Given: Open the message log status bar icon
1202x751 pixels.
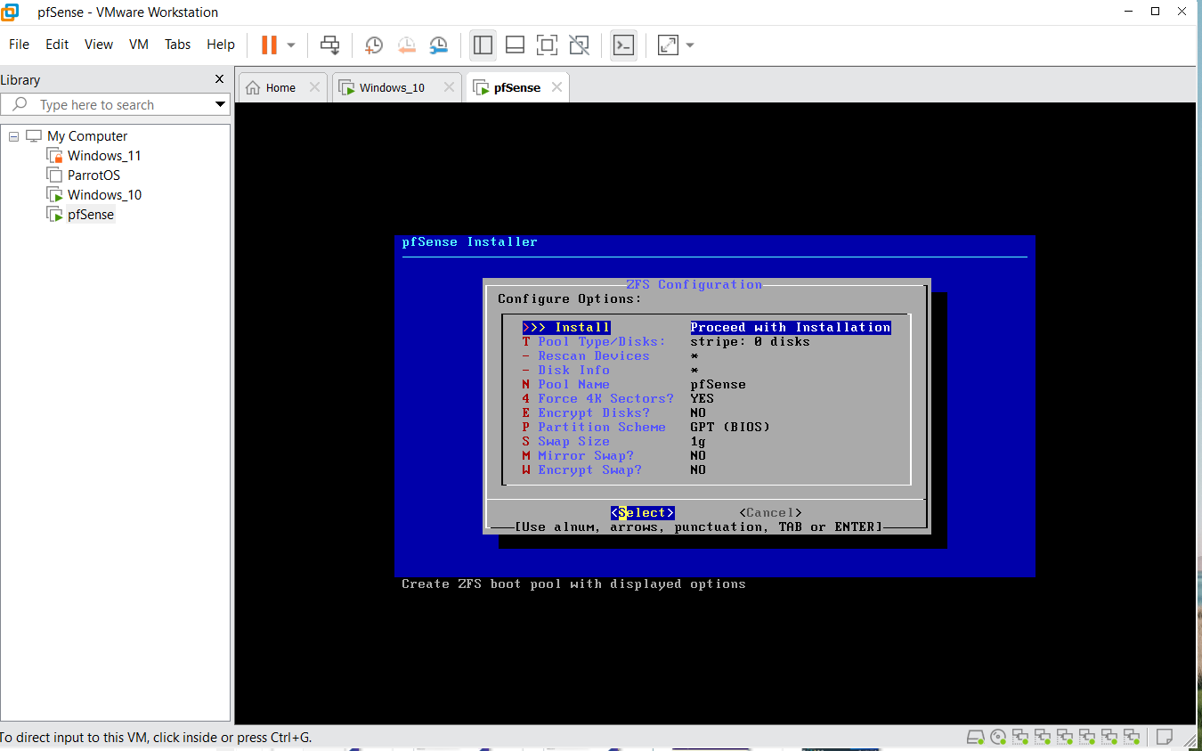Looking at the screenshot, I should (1163, 738).
